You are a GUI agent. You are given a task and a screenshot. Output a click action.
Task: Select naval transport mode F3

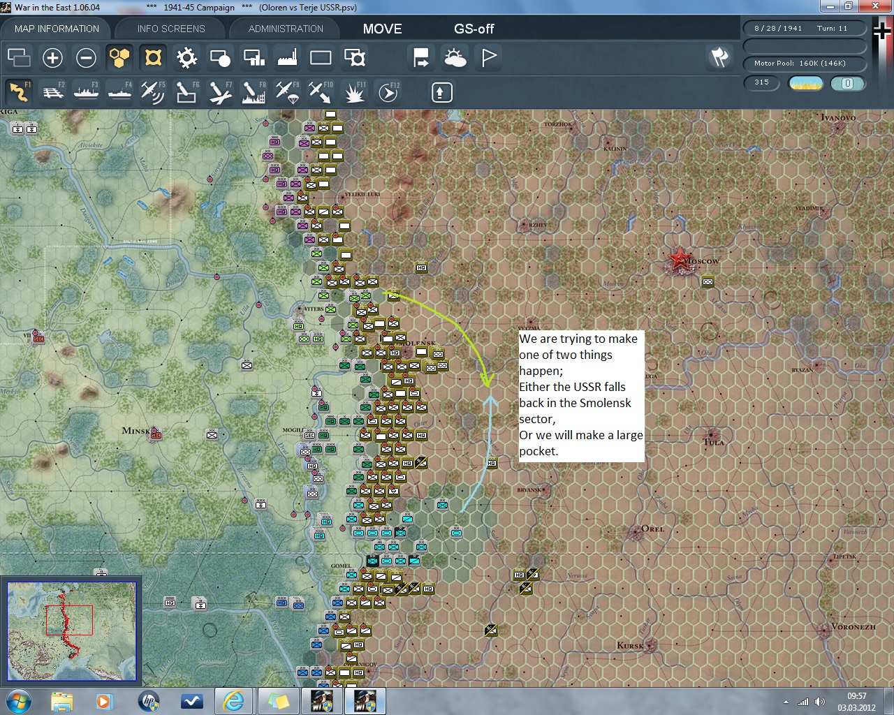87,92
